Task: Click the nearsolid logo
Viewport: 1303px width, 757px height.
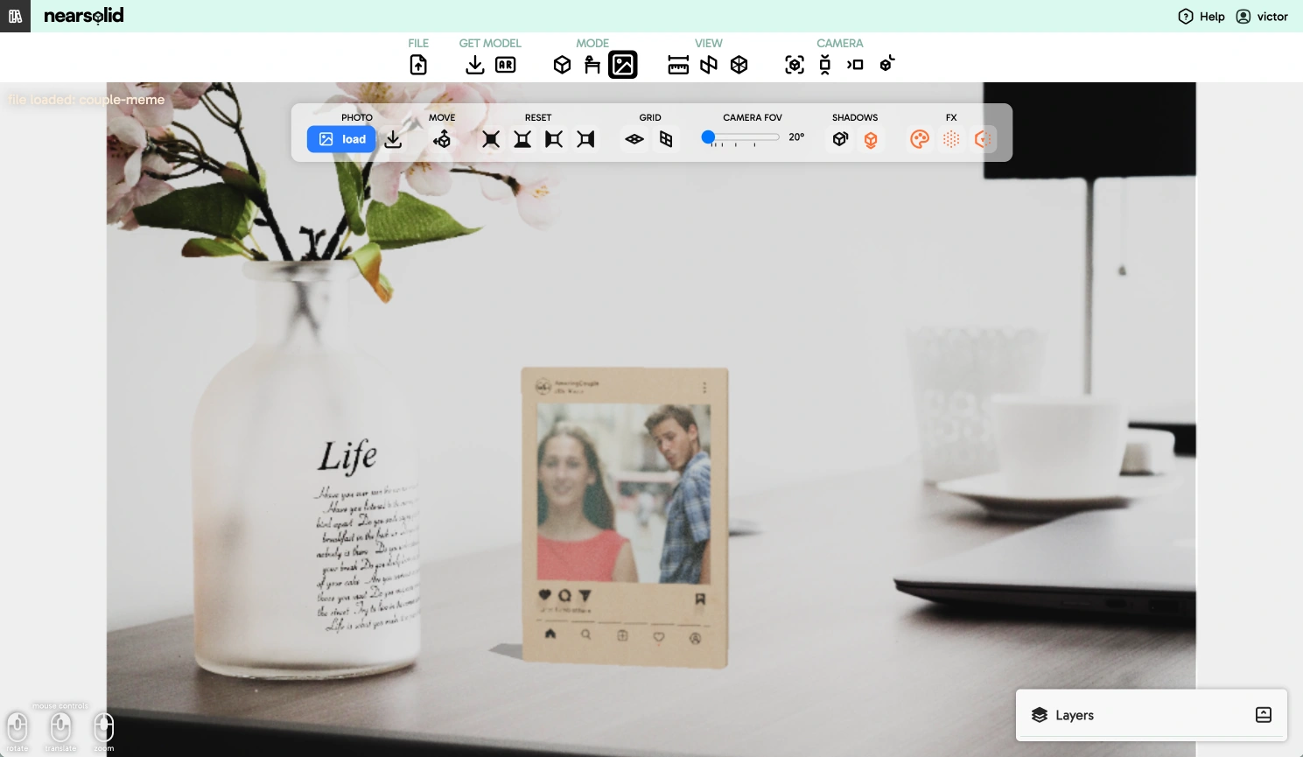Action: [x=83, y=16]
